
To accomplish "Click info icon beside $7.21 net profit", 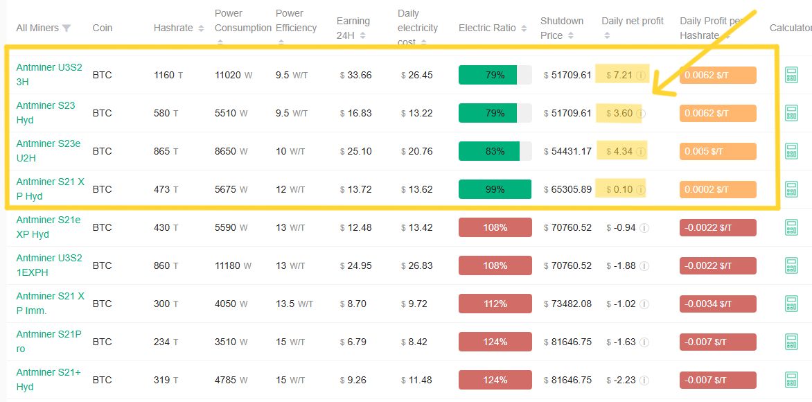I will (641, 75).
